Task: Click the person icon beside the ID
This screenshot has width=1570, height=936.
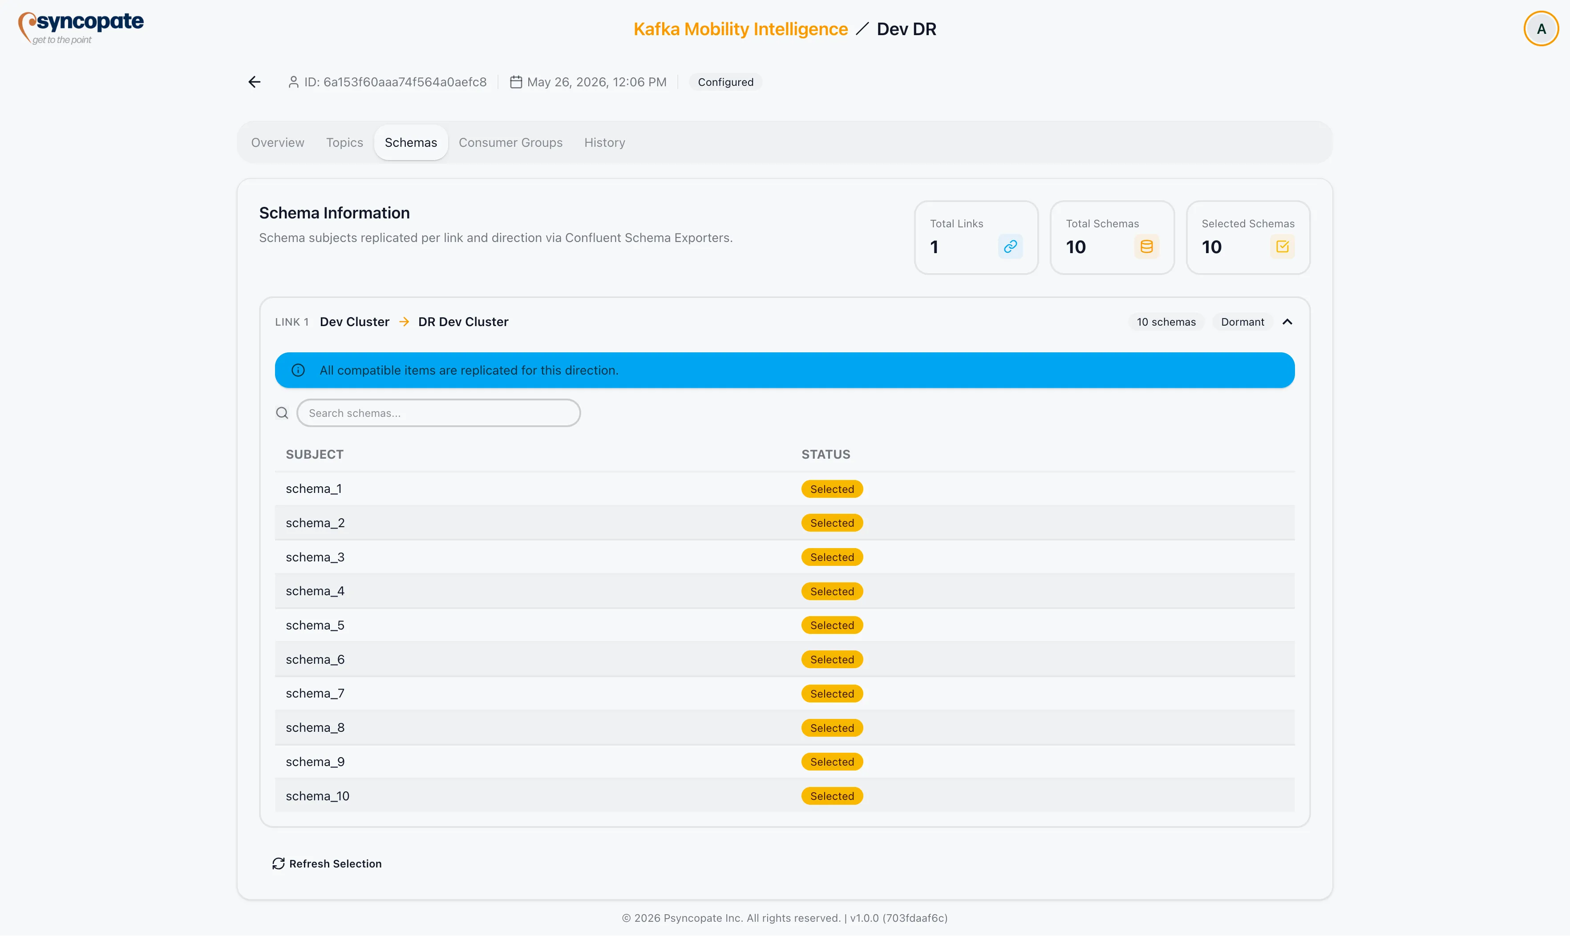Action: 293,82
